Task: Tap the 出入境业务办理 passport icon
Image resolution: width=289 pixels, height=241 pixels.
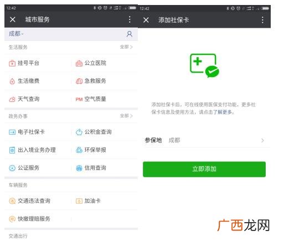Action: [12, 150]
